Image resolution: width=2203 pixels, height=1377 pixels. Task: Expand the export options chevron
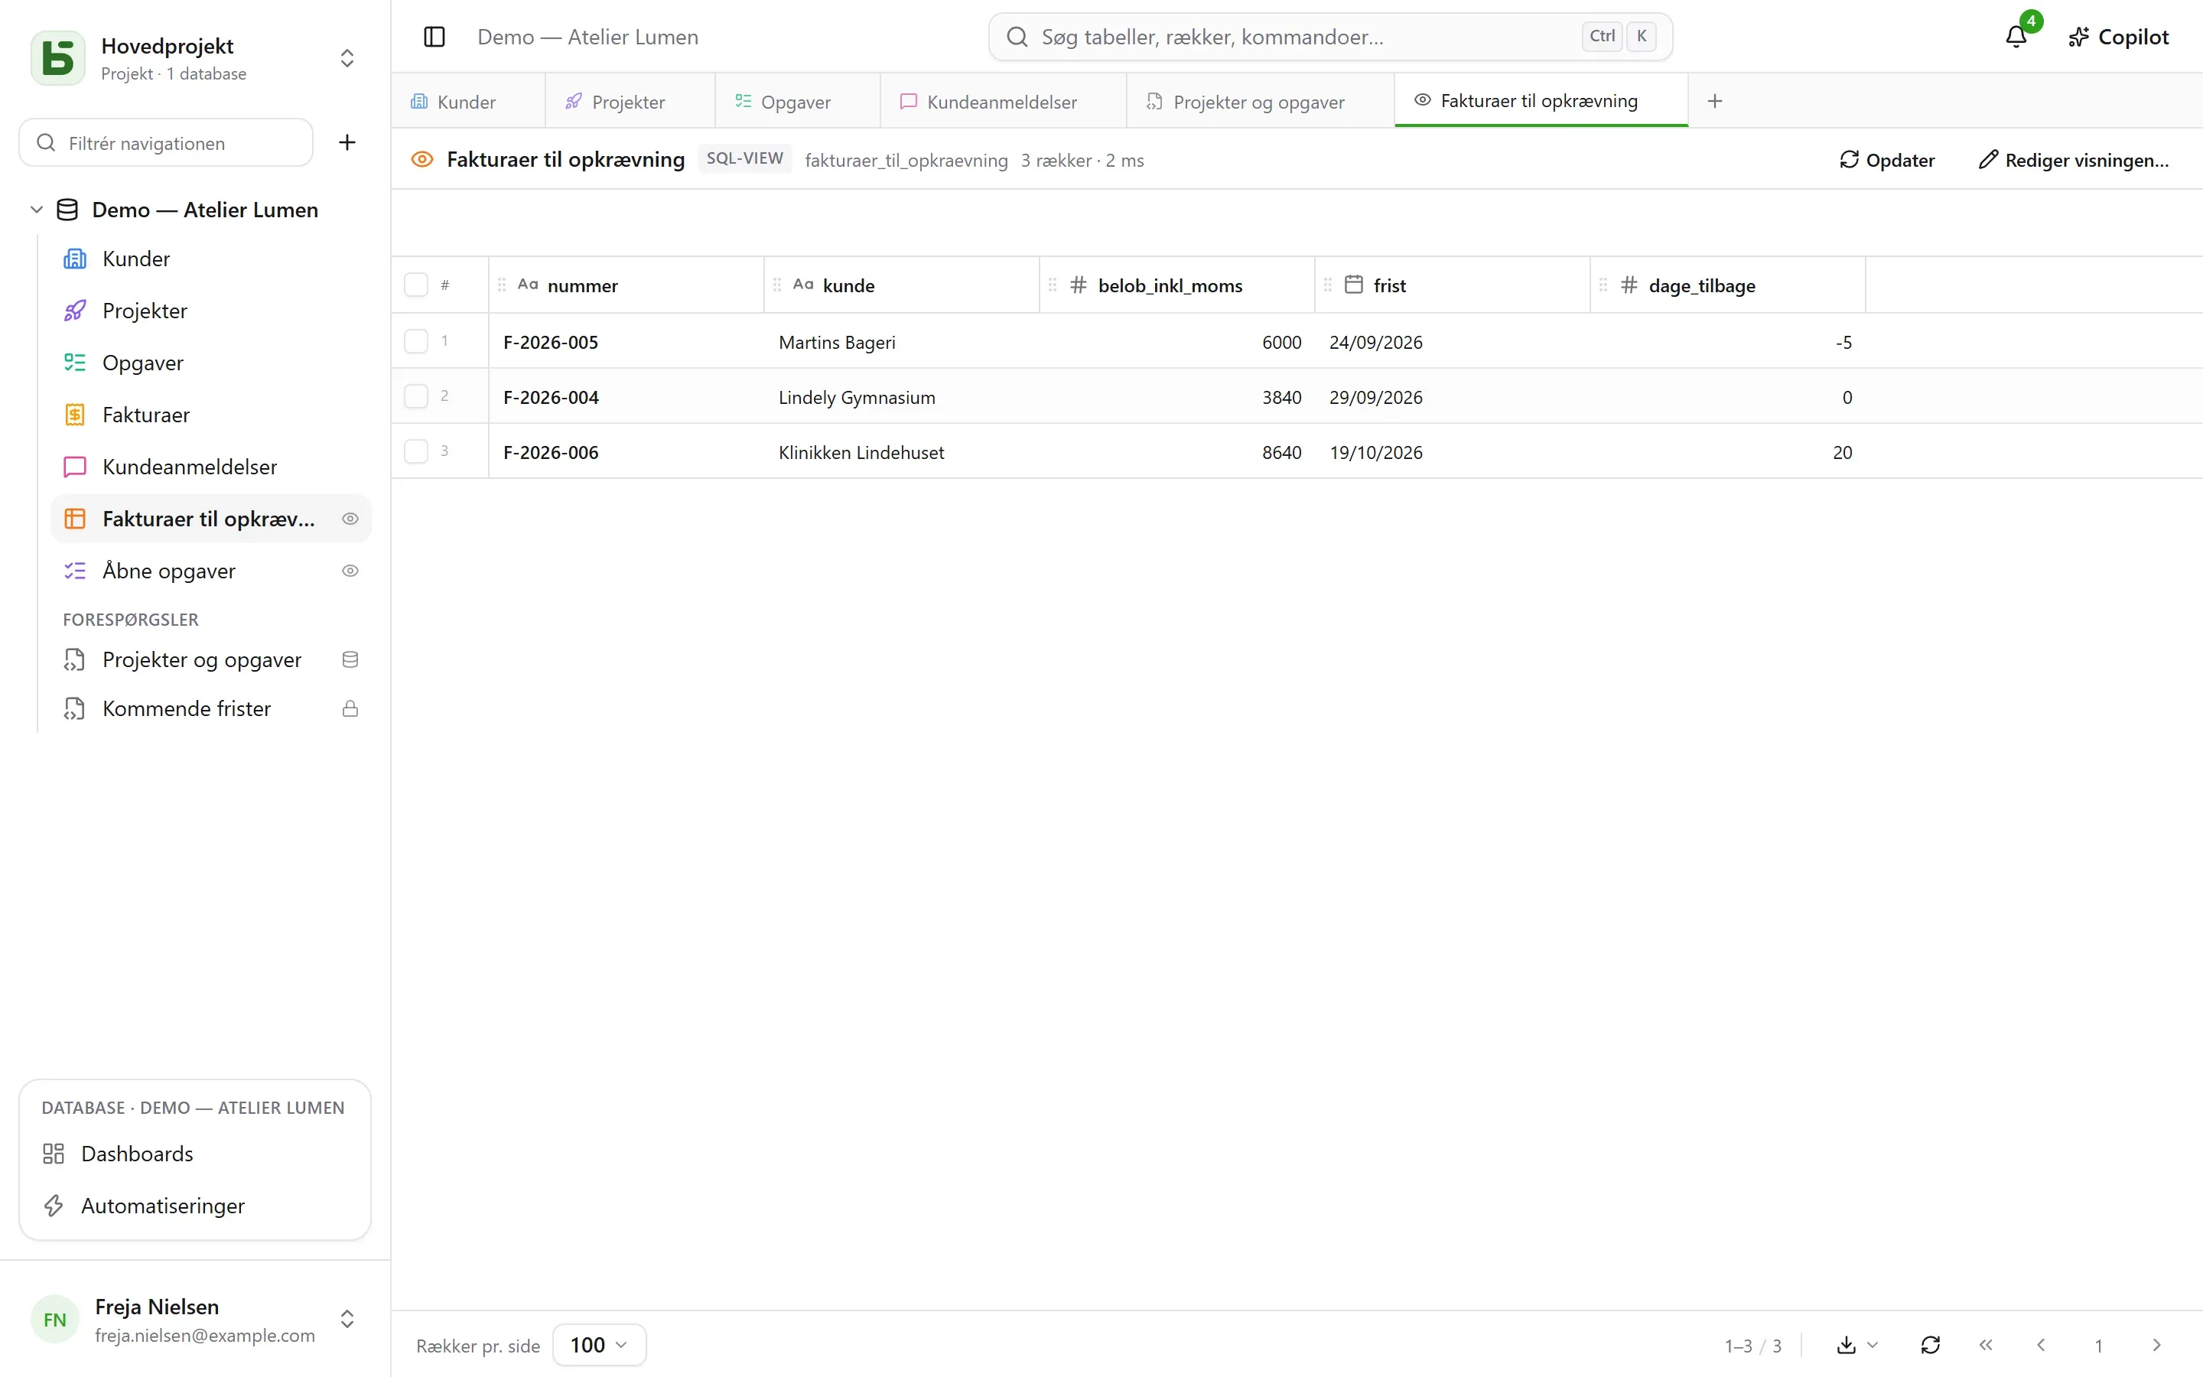(x=1873, y=1345)
